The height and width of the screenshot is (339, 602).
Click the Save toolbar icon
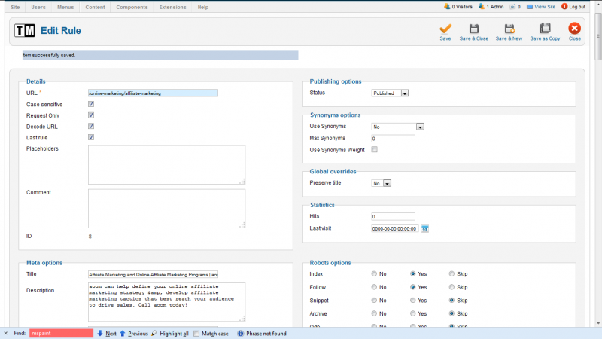click(445, 29)
